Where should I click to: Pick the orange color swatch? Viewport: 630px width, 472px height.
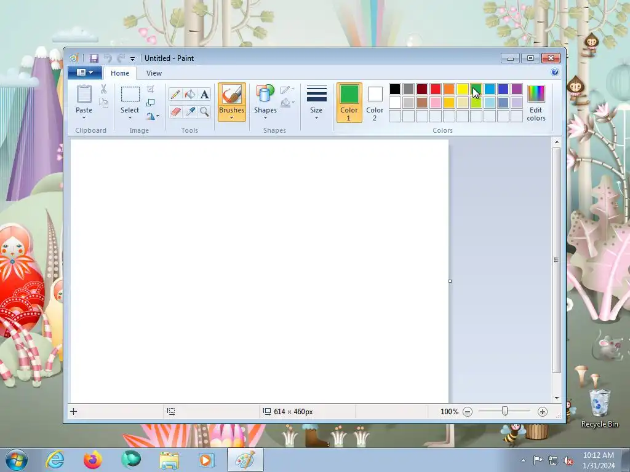[449, 88]
